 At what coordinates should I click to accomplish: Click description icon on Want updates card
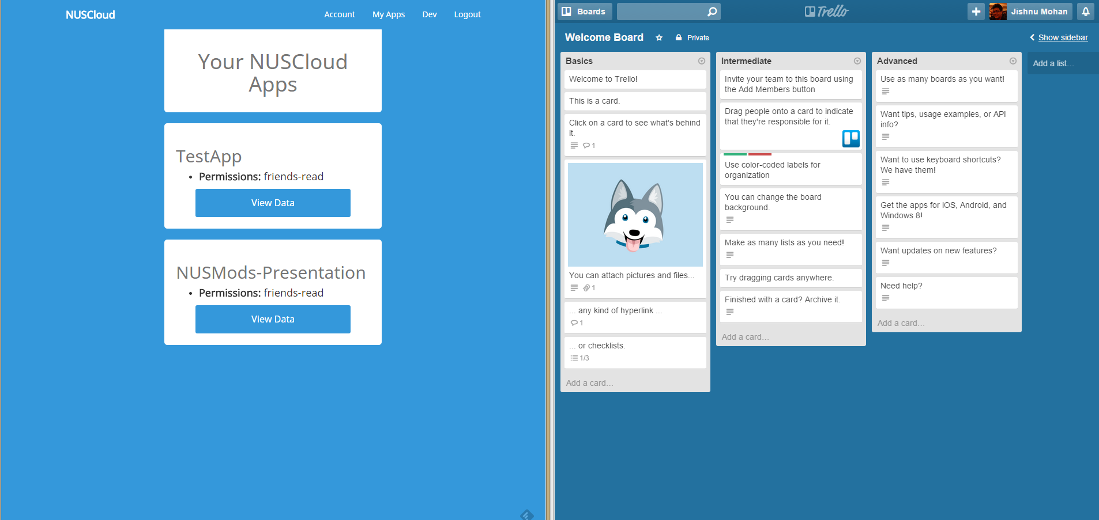click(x=885, y=263)
